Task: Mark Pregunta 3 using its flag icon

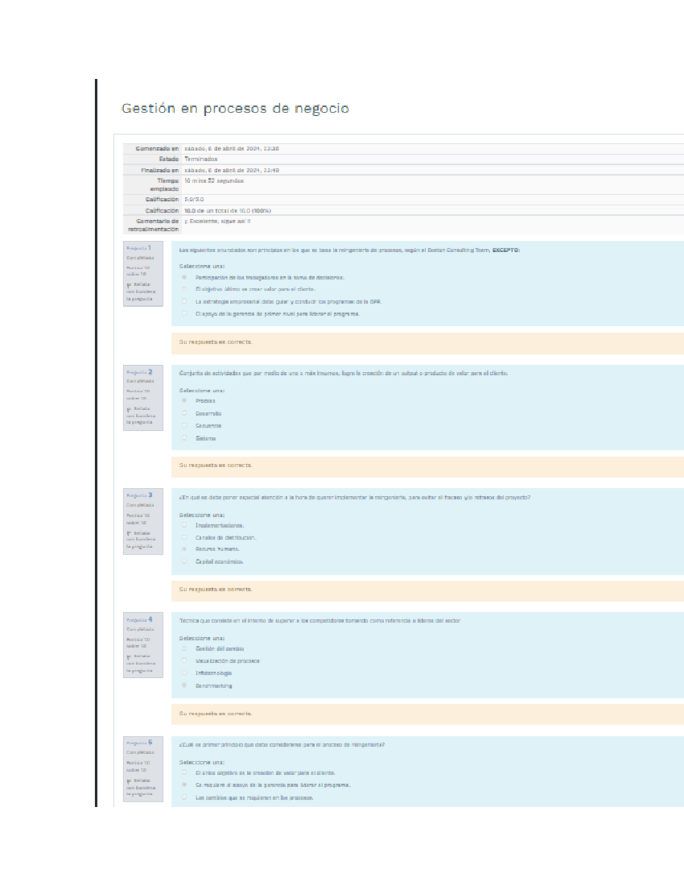Action: 129,533
